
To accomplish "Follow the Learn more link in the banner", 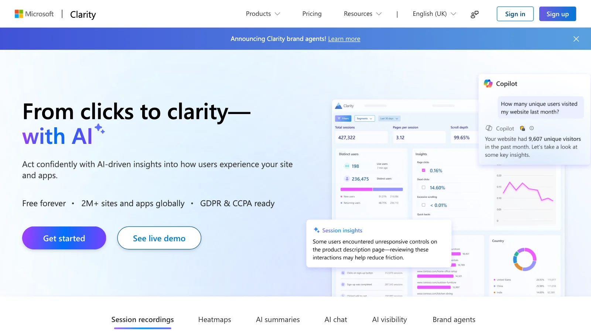I will pos(344,39).
